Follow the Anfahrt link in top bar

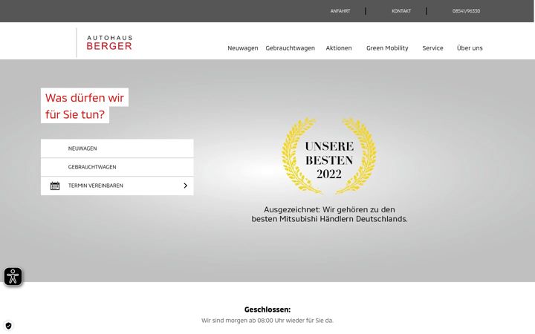coord(340,11)
